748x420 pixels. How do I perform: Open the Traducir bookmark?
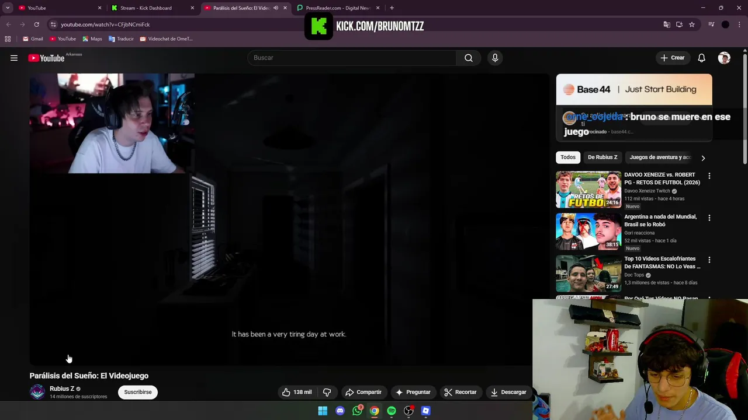pos(121,38)
